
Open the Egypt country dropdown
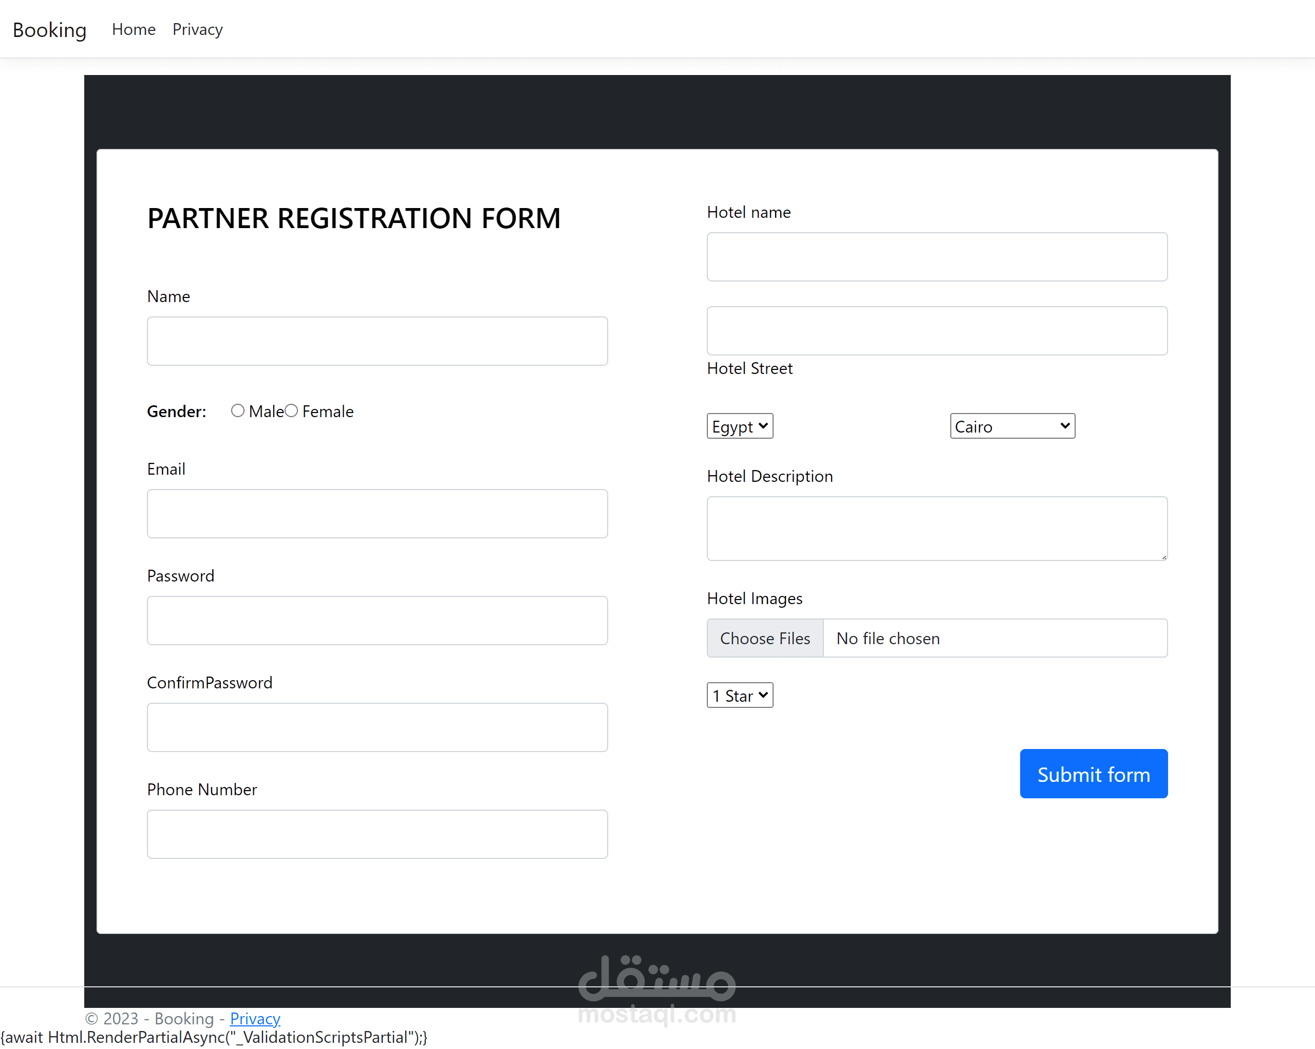(740, 426)
